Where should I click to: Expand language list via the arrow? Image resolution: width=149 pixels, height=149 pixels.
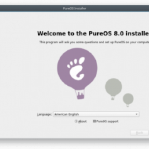point(137,114)
